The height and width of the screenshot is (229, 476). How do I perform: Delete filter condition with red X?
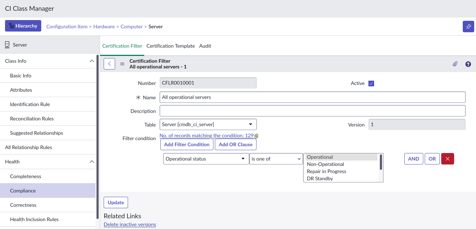click(448, 159)
